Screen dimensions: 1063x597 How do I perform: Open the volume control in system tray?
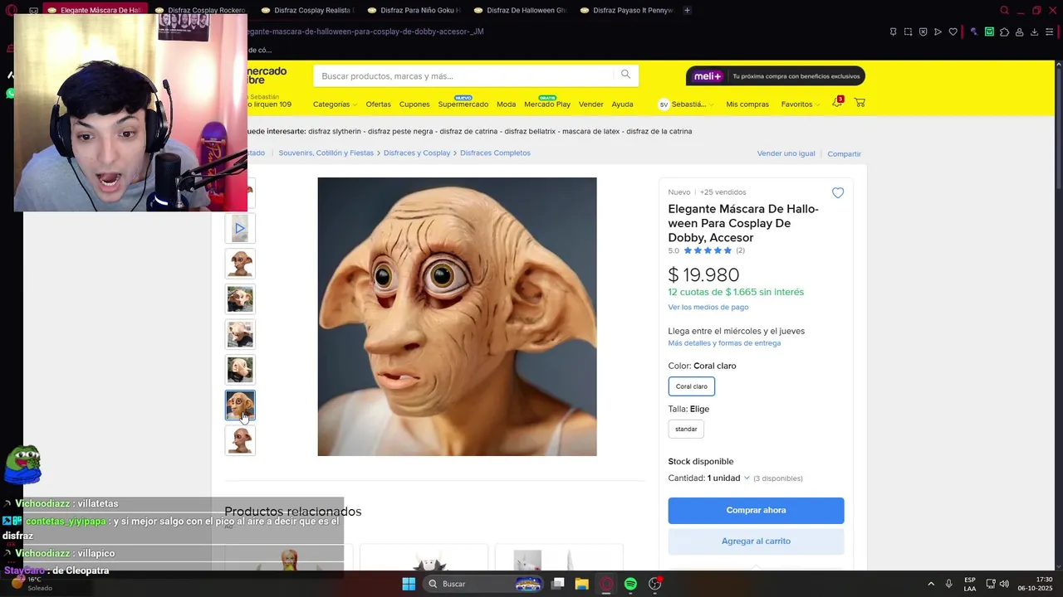1004,584
